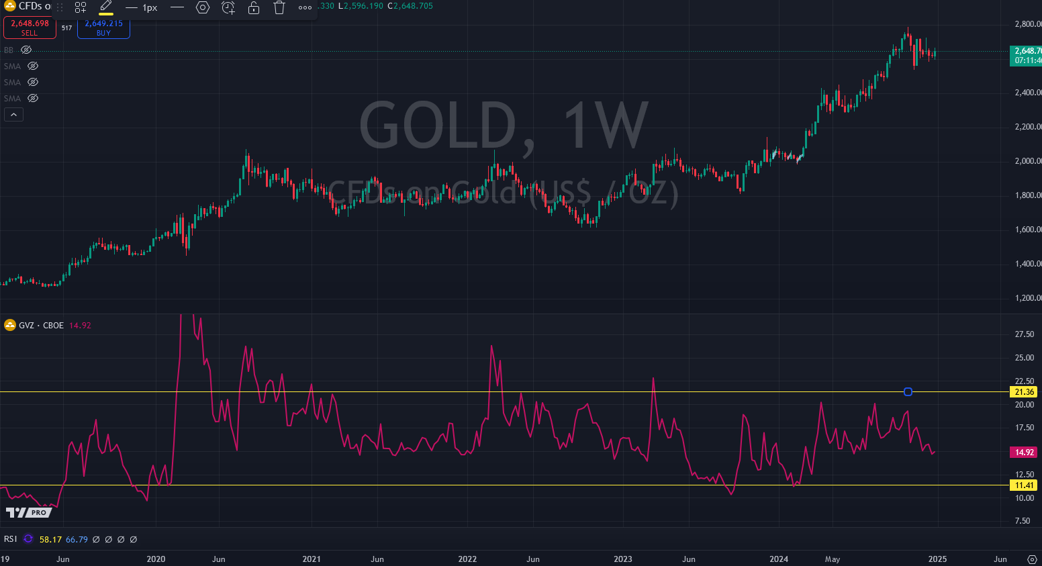Click the blue anchor point on the 21.36 line
This screenshot has width=1042, height=566.
click(x=908, y=391)
